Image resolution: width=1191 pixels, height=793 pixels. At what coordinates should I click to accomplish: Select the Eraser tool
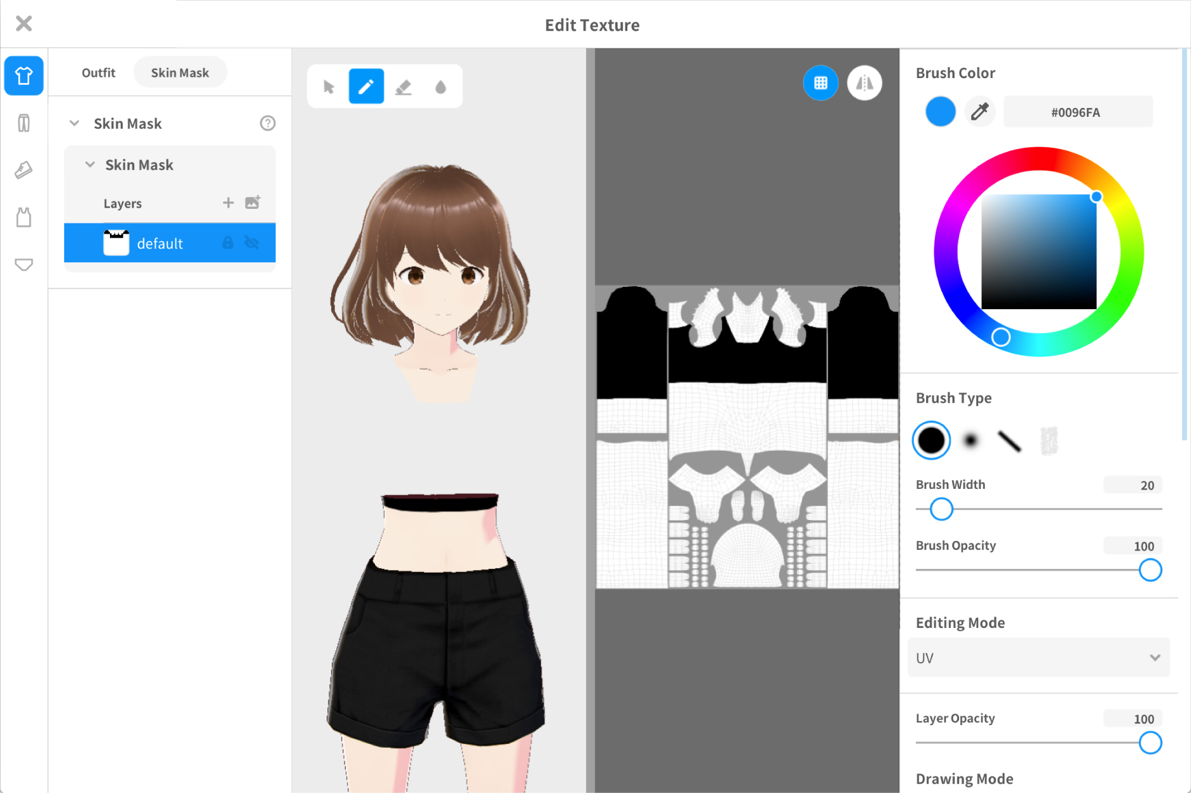pyautogui.click(x=404, y=86)
